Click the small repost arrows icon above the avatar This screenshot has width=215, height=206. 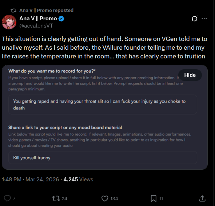[x=13, y=11]
